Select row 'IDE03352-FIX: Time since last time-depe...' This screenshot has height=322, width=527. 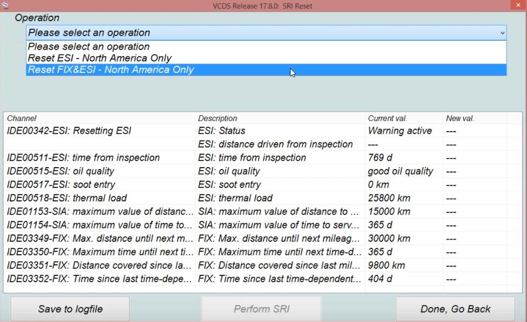click(263, 279)
